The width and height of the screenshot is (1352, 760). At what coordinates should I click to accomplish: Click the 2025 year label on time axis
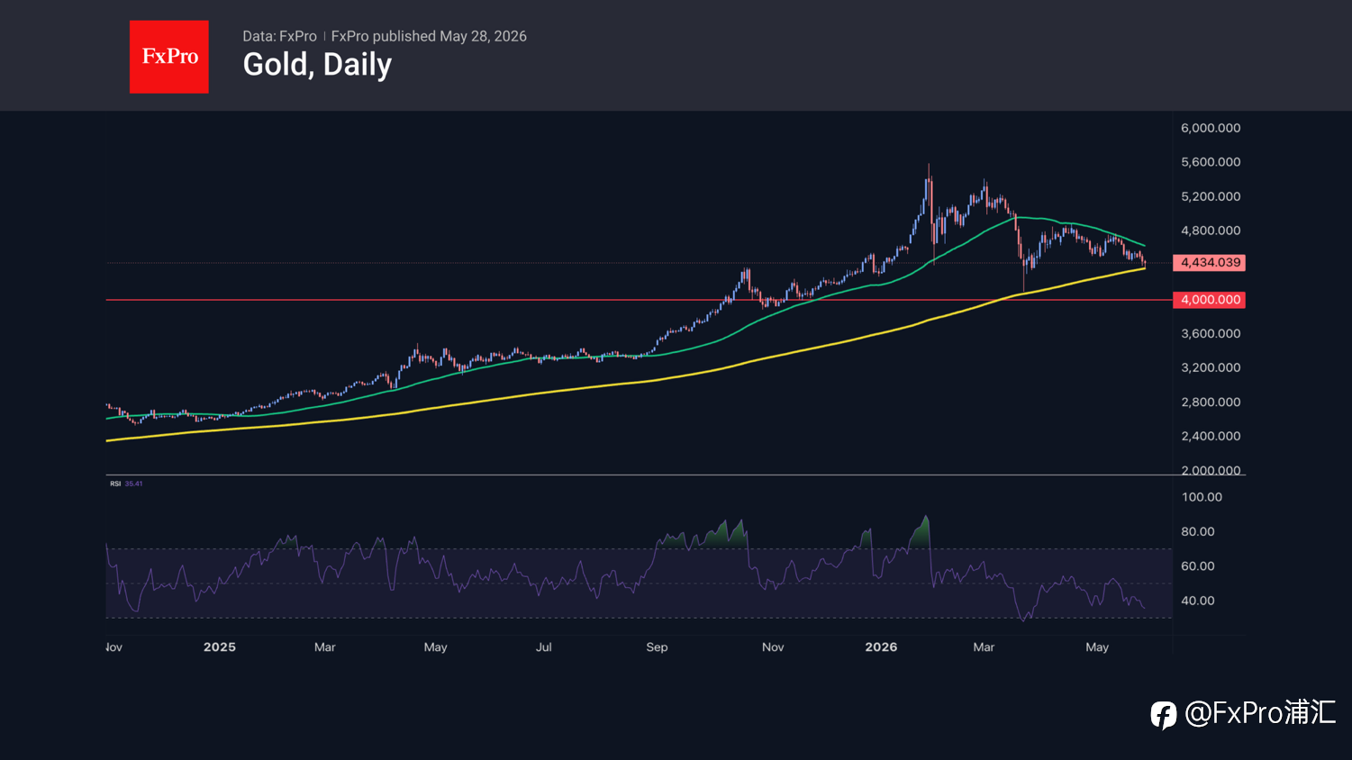coord(220,647)
